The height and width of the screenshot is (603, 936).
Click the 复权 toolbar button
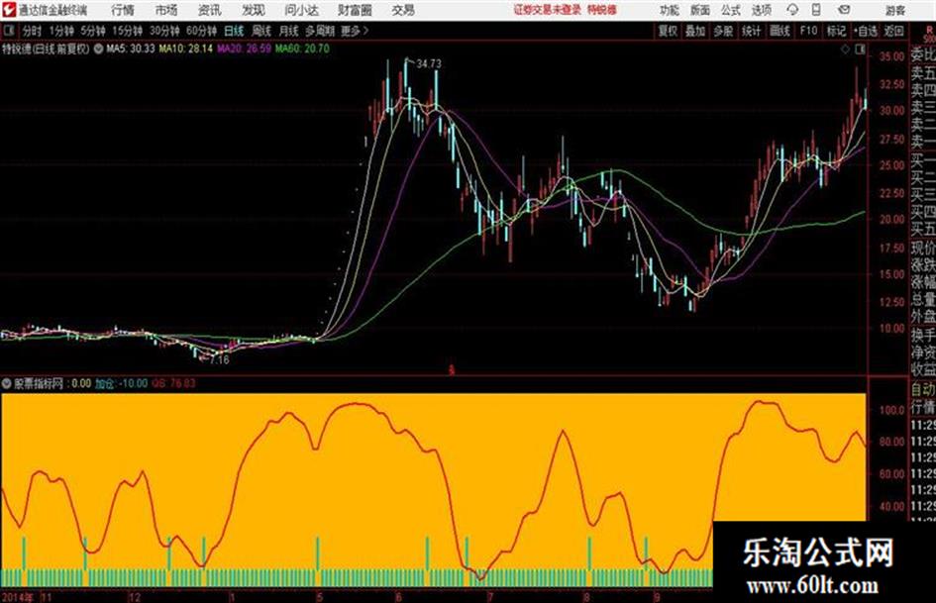pos(668,31)
